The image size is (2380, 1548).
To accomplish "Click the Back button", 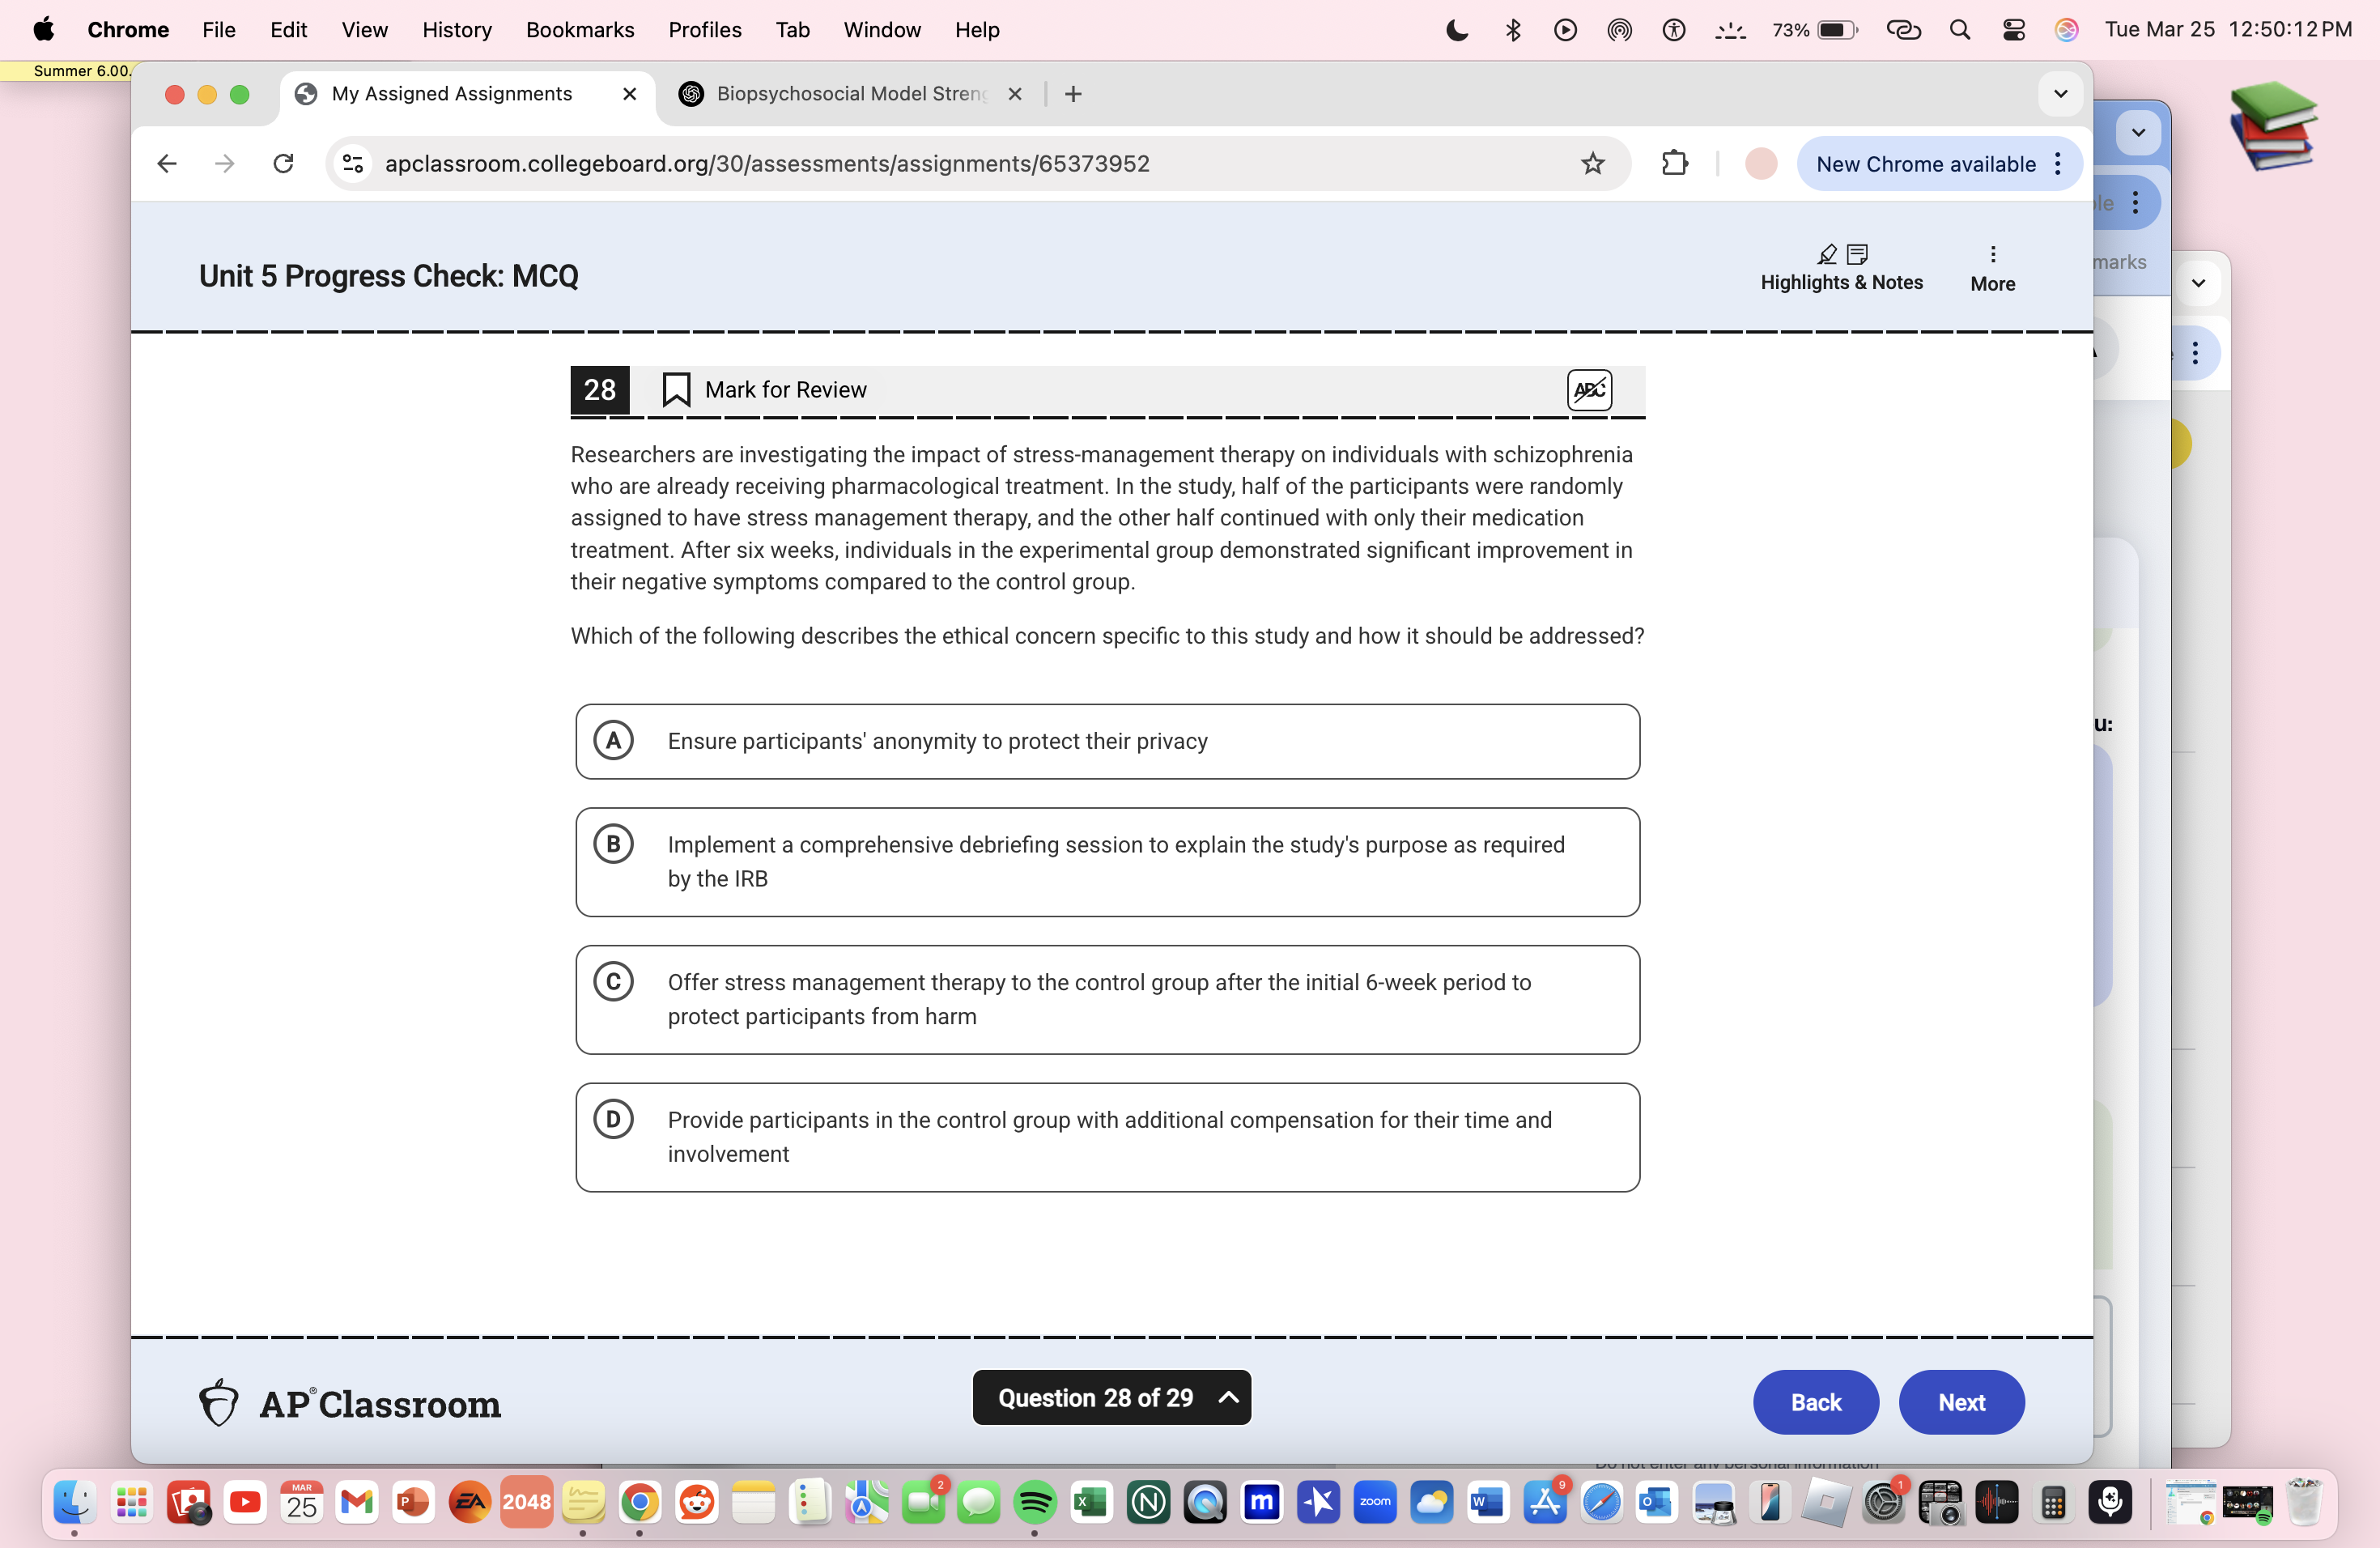I will [x=1815, y=1402].
